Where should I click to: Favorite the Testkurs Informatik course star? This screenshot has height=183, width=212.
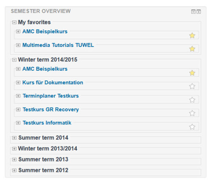pos(192,127)
